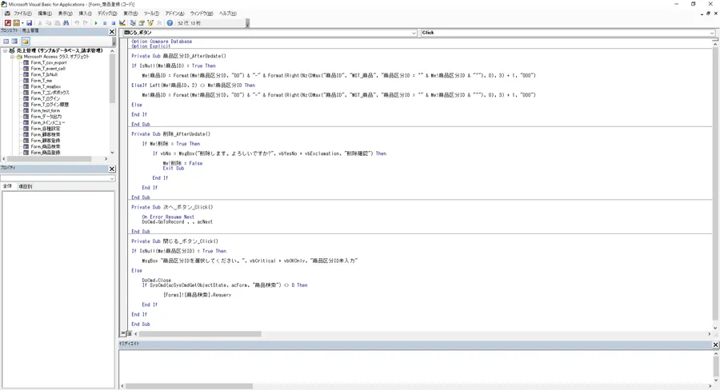The width and height of the screenshot is (720, 390).
Task: Open Project Explorer from the toolbar
Action: coord(133,23)
